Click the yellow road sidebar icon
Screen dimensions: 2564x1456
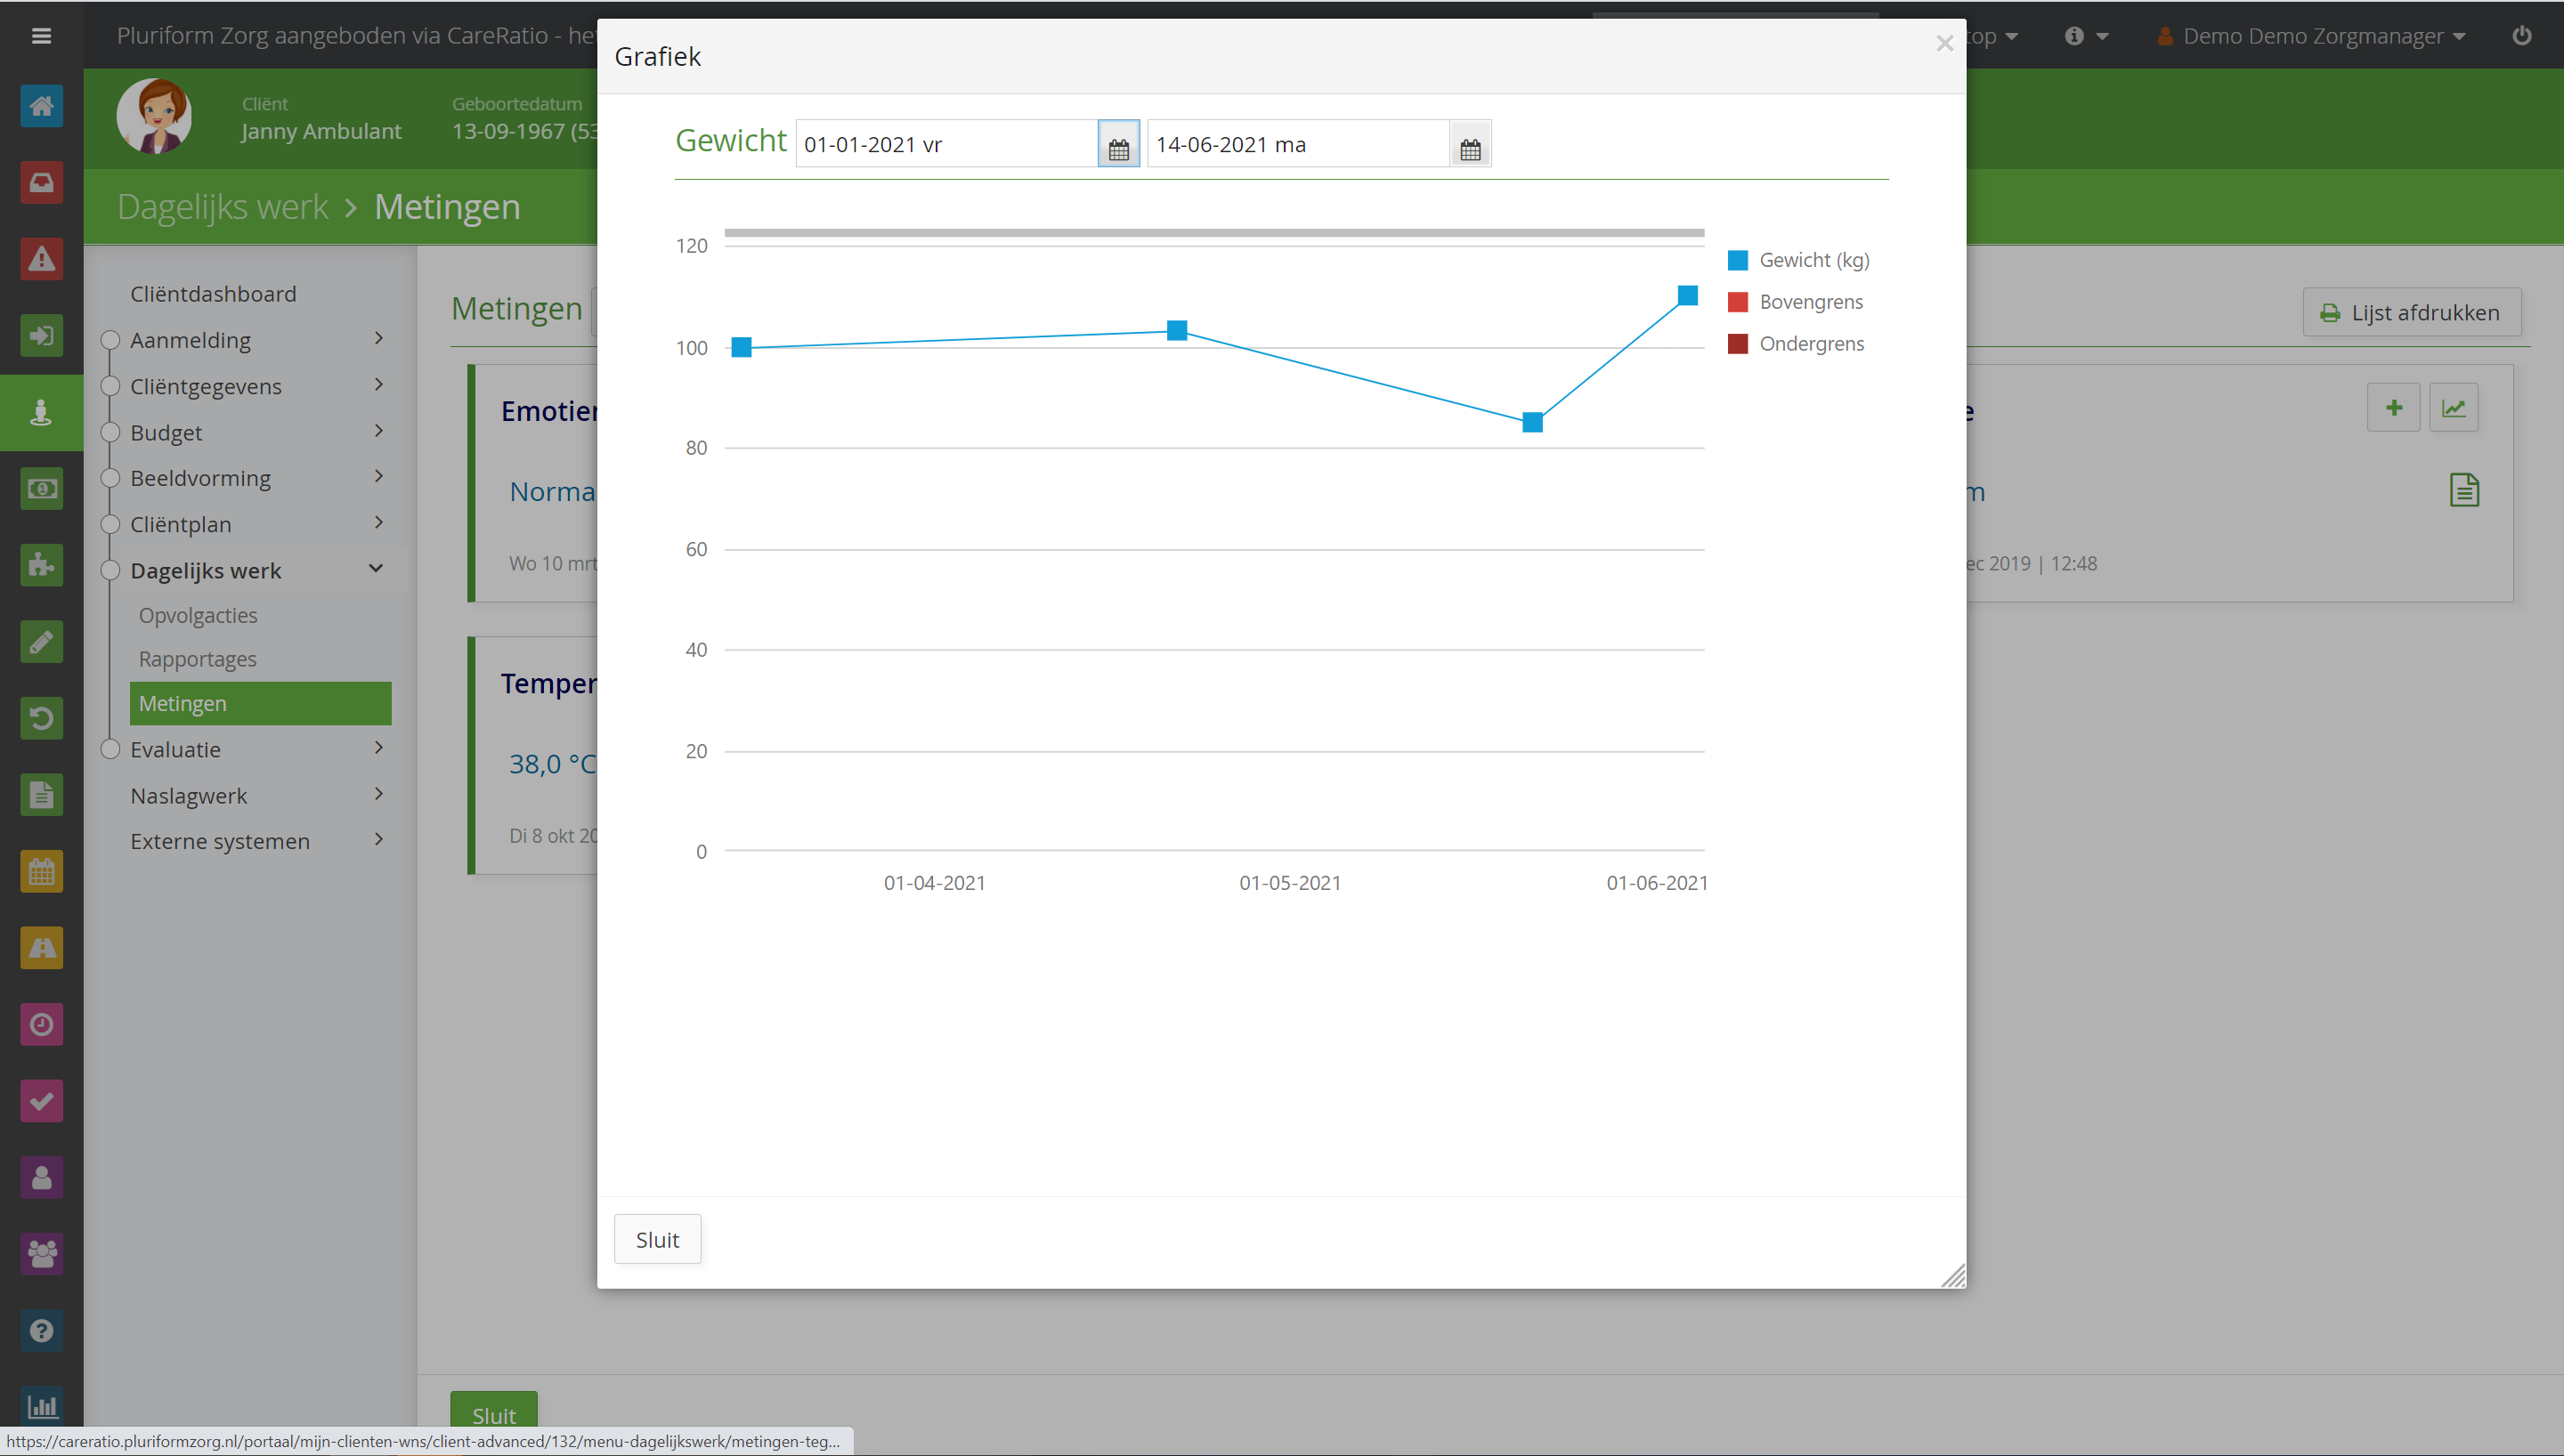coord(41,948)
